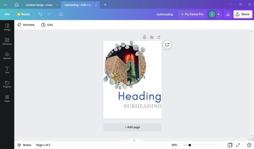Screen dimensions: 254x149
Task: Select the circular building photo
Action: (125, 66)
